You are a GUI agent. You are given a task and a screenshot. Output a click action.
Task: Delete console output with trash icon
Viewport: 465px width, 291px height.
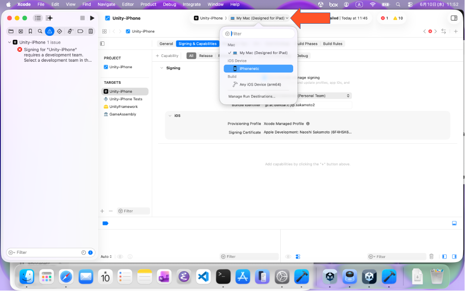(x=431, y=256)
